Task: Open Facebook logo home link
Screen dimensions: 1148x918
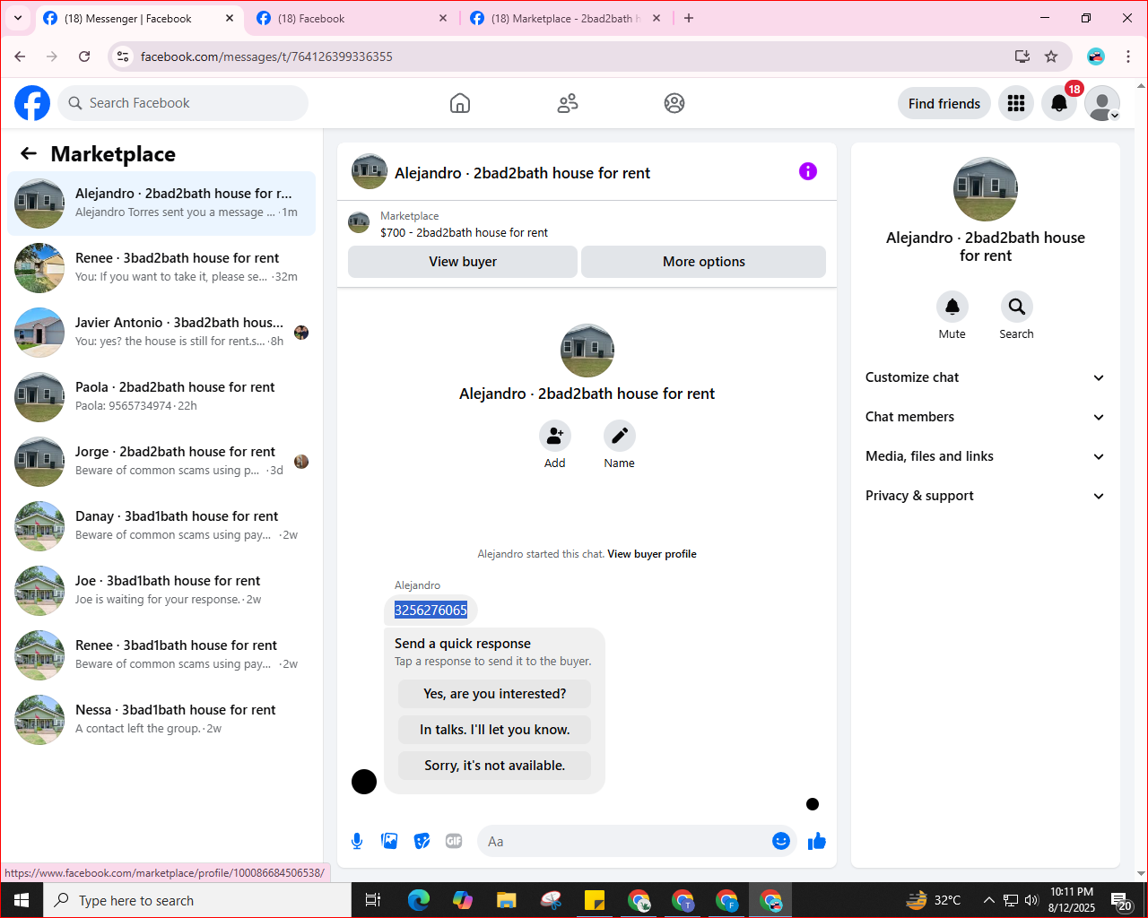Action: (32, 103)
